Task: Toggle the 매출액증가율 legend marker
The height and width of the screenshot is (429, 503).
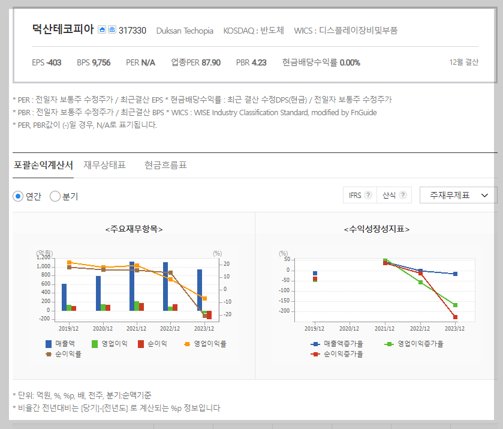Action: pos(315,344)
